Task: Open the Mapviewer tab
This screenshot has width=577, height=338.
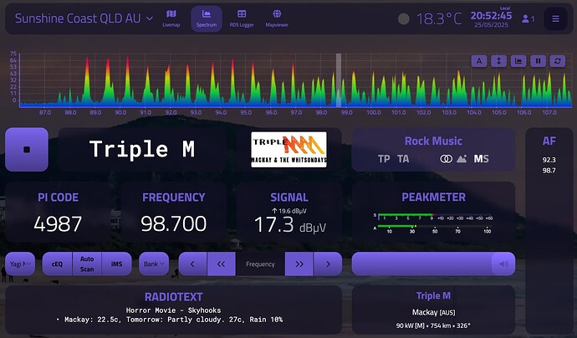Action: point(277,18)
